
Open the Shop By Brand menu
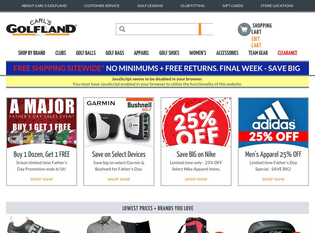click(x=31, y=53)
